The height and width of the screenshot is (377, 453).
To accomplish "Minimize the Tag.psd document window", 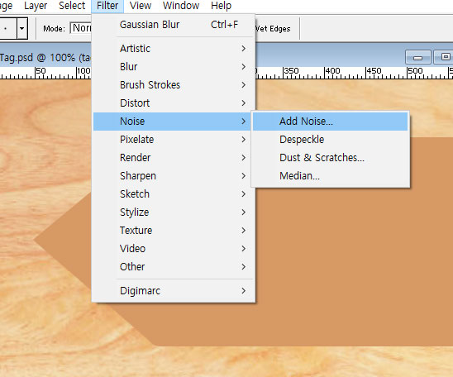I will 417,57.
